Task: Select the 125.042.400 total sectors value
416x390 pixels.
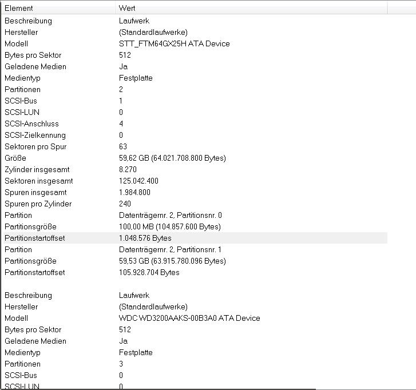Action: [138, 181]
